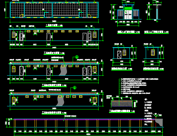Select the white door in the small end elevation
Image resolution: width=177 pixels, height=136 pixels.
point(119,55)
